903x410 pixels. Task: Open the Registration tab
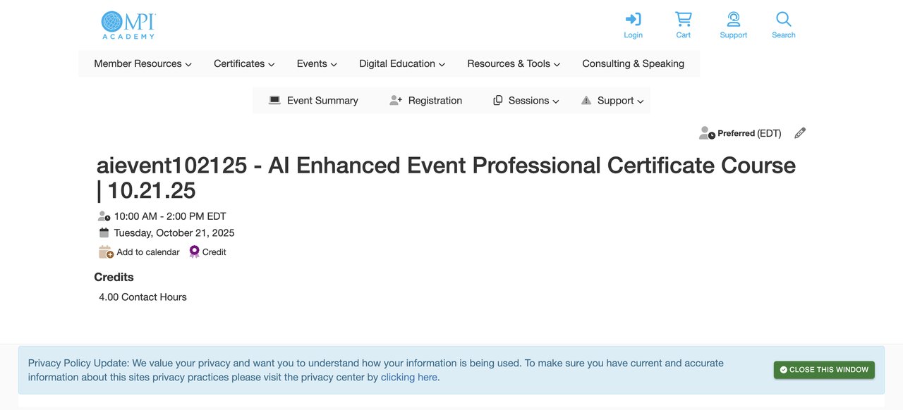[425, 101]
